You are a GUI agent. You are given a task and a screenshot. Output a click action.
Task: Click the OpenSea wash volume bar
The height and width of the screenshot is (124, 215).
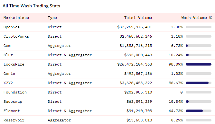[198, 27]
